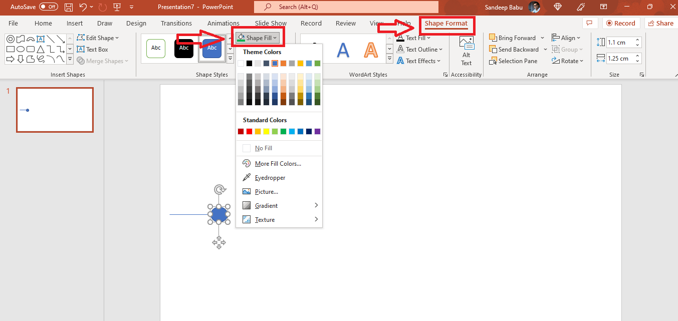Expand the Shape Styles gallery More arrow

click(x=230, y=60)
